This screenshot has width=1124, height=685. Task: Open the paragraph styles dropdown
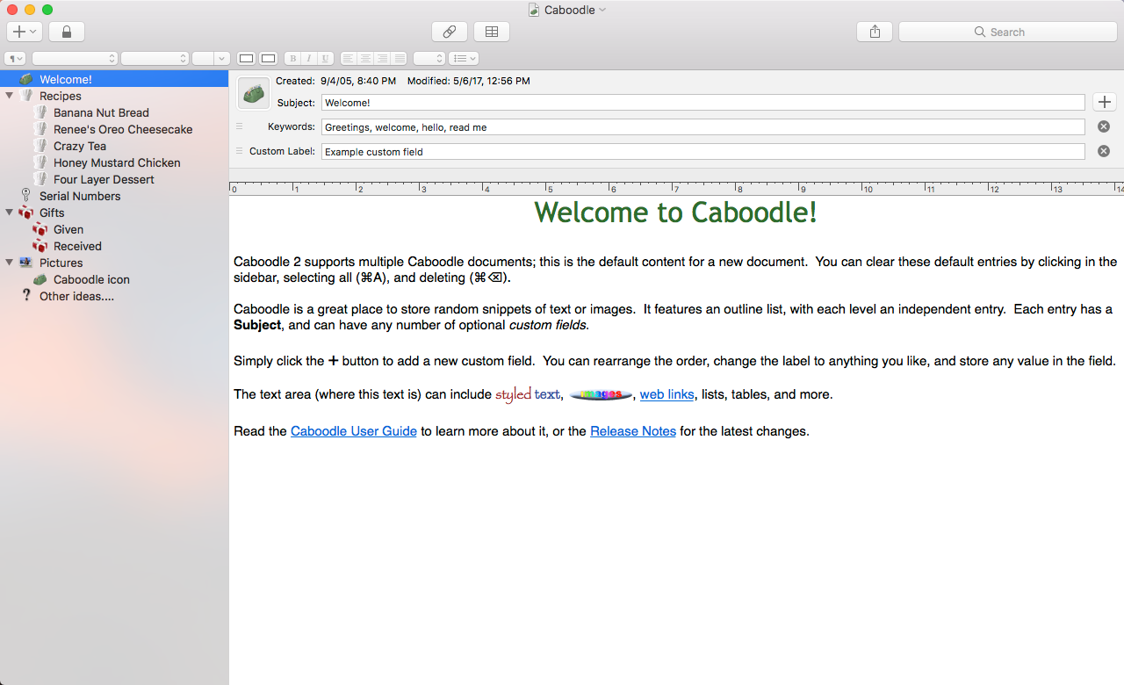(x=15, y=59)
